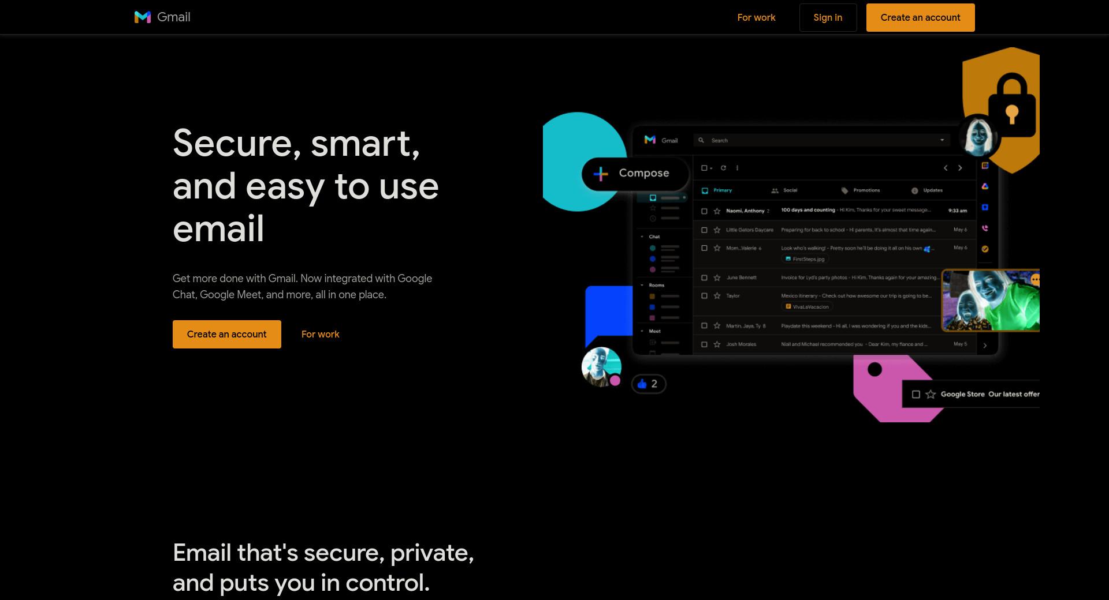
Task: Click the Gmail M logo inside the preview
Action: pos(650,140)
